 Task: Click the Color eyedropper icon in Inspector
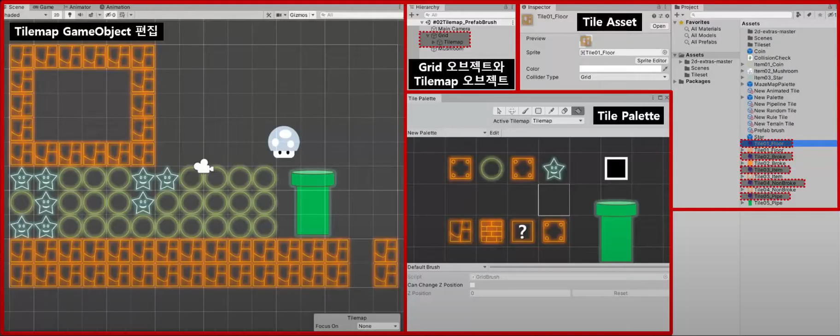pyautogui.click(x=665, y=69)
